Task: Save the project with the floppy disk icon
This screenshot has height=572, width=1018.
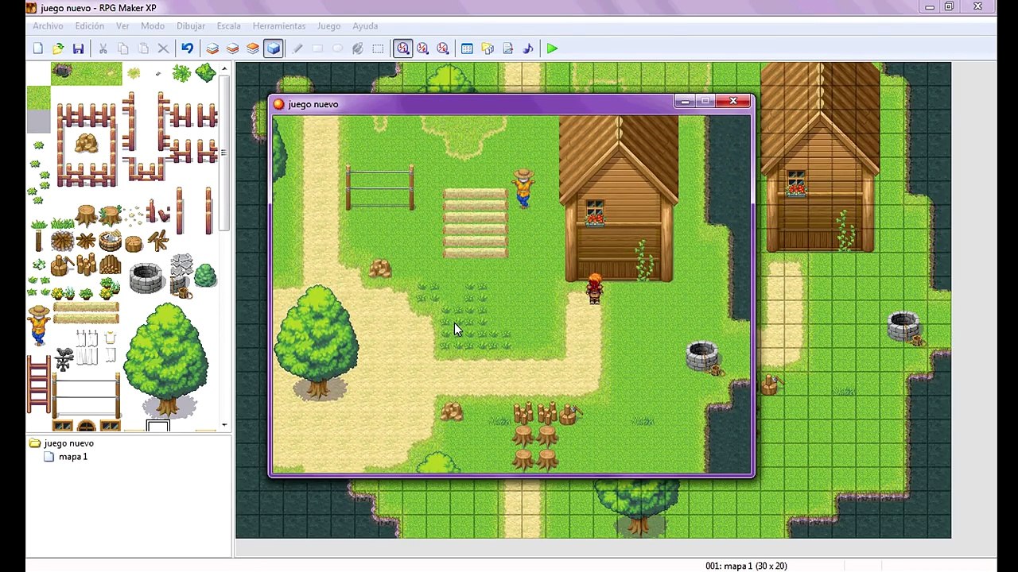Action: [x=78, y=48]
